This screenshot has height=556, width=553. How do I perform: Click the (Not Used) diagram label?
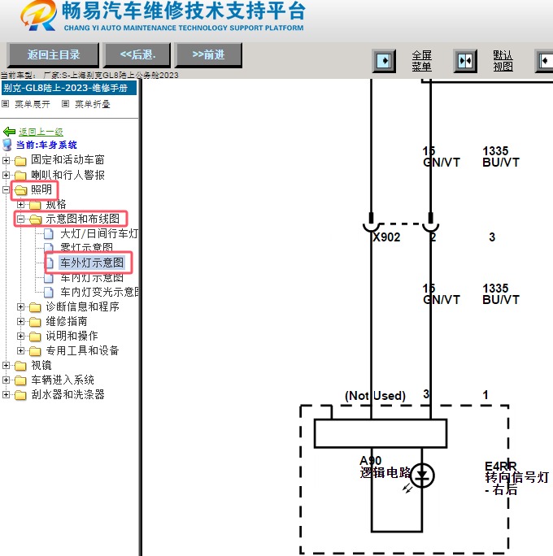[375, 395]
